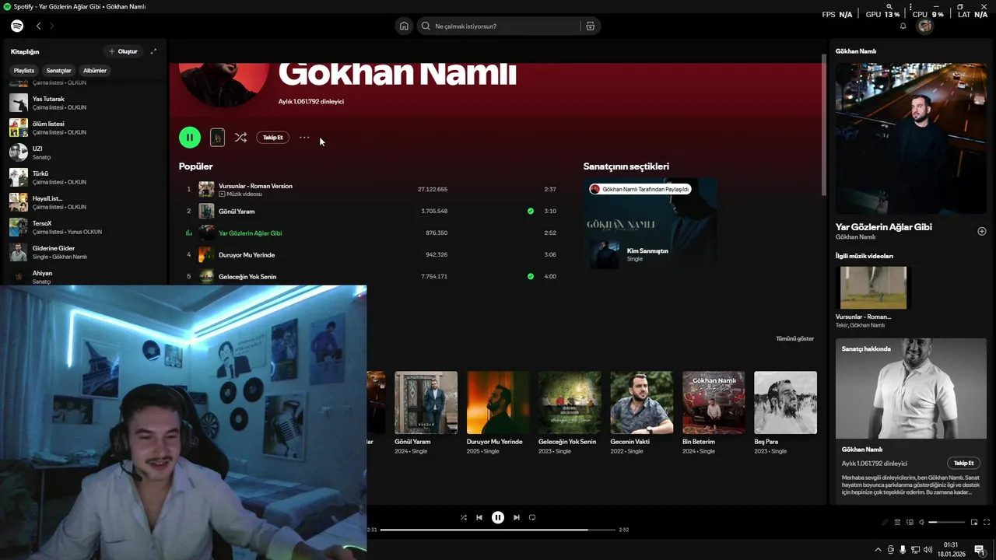The image size is (996, 560).
Task: Pause playback with the green artist button
Action: pyautogui.click(x=190, y=137)
